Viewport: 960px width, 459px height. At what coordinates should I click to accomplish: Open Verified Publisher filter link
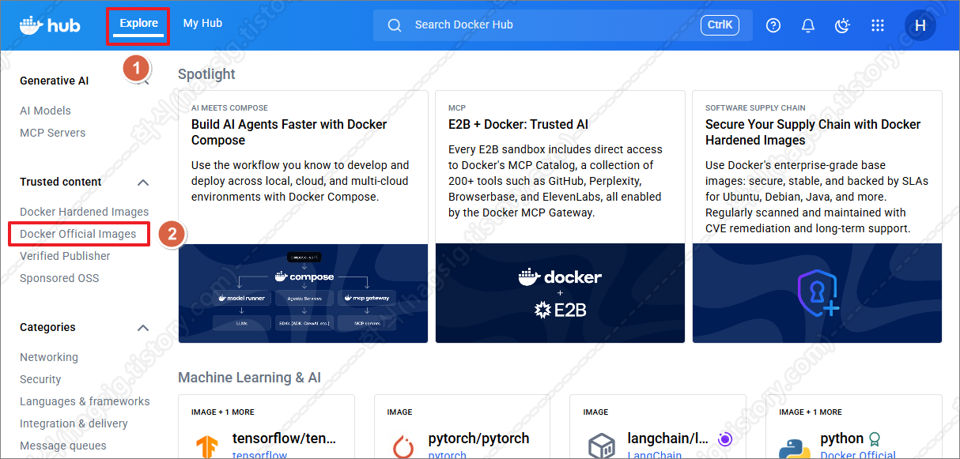pyautogui.click(x=65, y=256)
